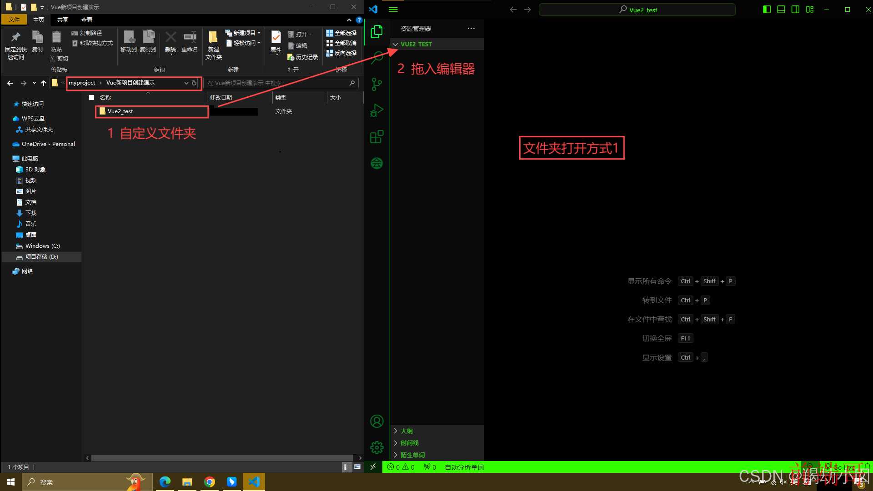Open the Extensions view icon
The image size is (873, 491).
[376, 137]
